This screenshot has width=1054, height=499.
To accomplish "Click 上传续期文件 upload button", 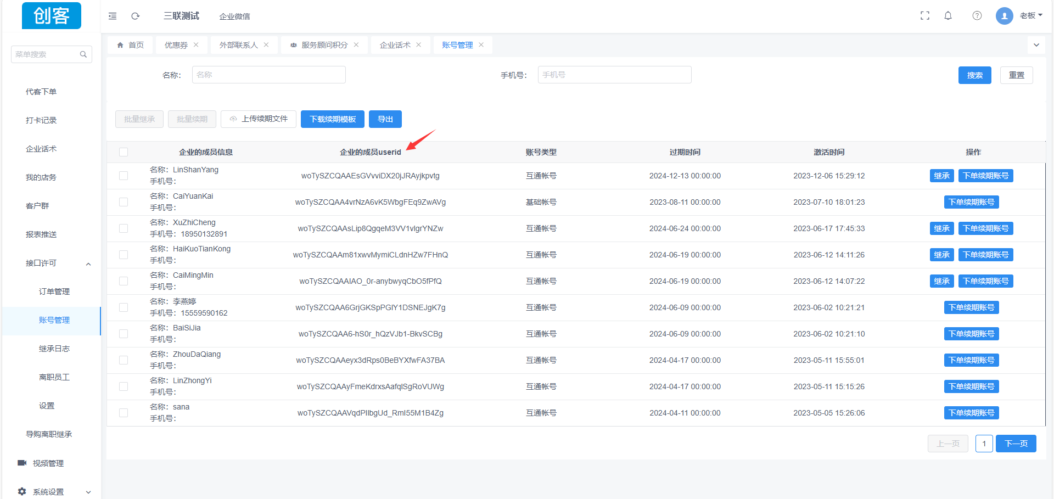I will click(259, 119).
